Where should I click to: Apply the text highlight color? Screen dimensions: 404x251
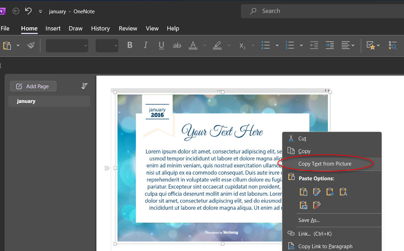pyautogui.click(x=217, y=46)
